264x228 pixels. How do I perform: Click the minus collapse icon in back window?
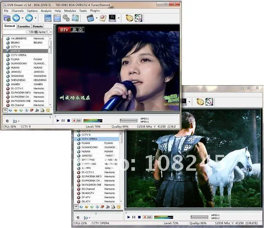point(76,207)
